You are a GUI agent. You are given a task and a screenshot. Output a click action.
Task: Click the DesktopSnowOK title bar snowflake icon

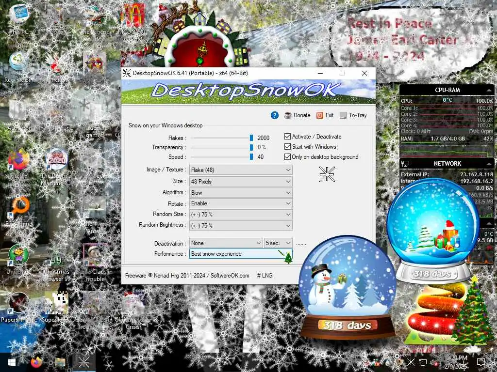tap(127, 73)
